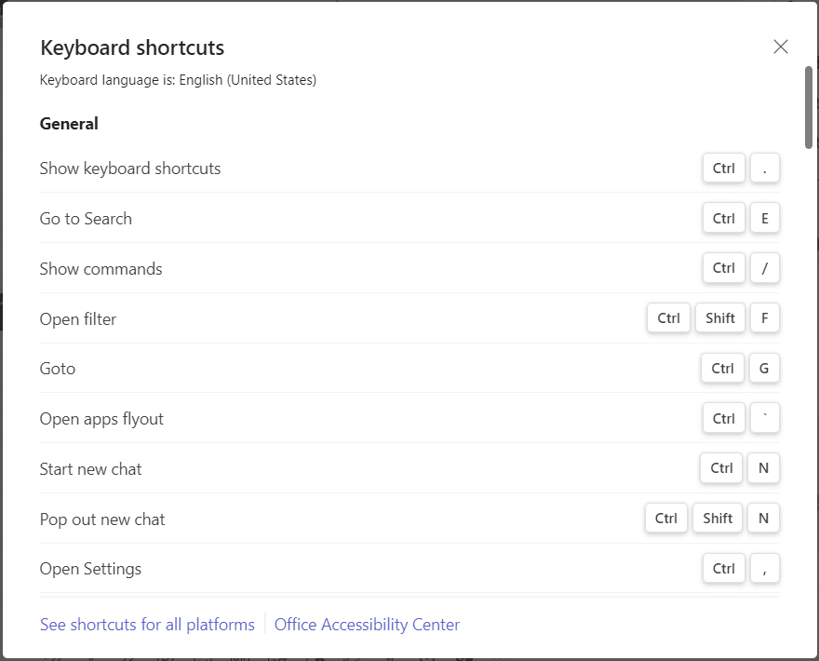
Task: Click the comma key in Open Settings row
Action: click(x=765, y=568)
